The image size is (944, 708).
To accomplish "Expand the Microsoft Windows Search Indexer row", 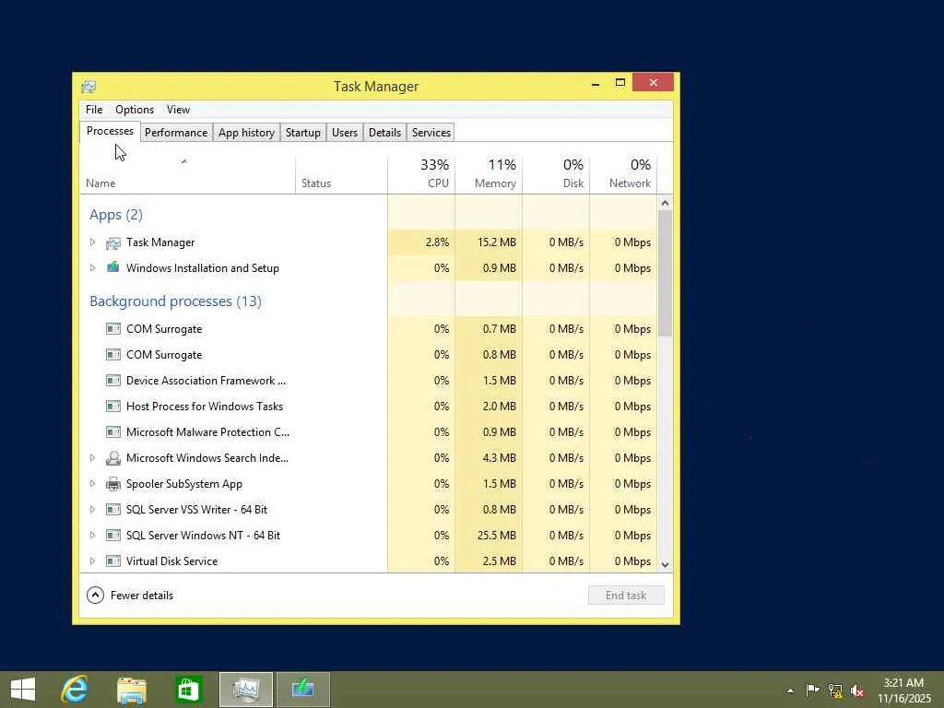I will coord(92,458).
